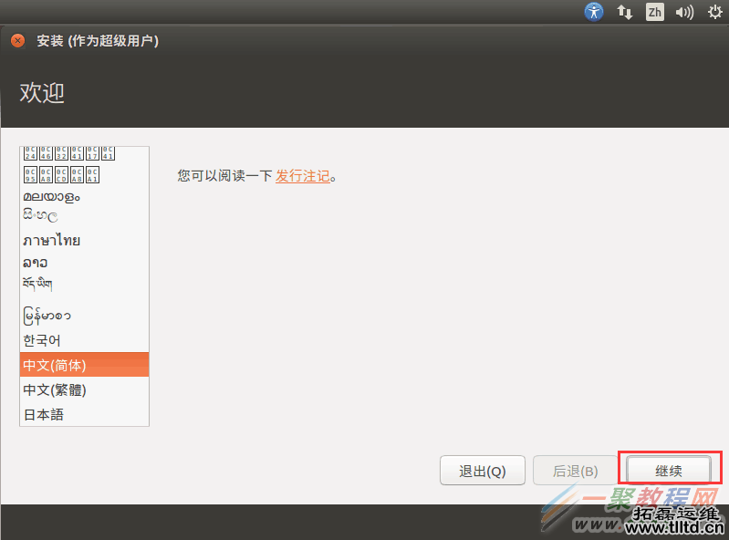Select 中文(简体) in the language list
This screenshot has height=540, width=729.
point(84,365)
